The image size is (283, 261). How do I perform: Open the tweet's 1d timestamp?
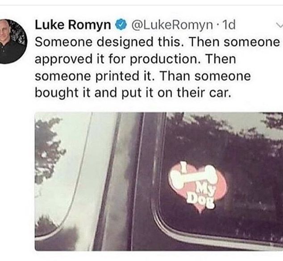(229, 25)
